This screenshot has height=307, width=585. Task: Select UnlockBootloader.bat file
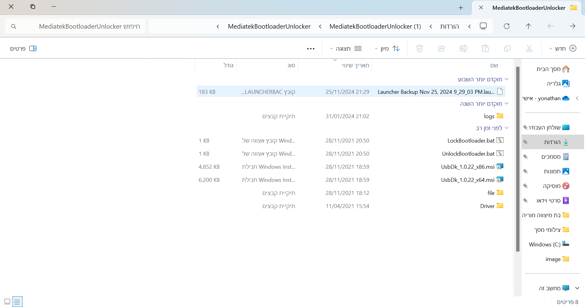tap(351, 153)
